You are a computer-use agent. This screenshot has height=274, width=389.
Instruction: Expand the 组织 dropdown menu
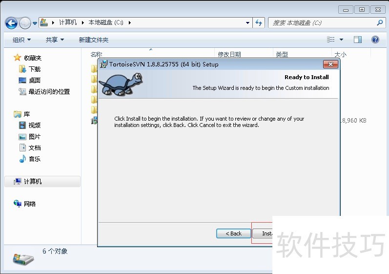click(x=21, y=40)
